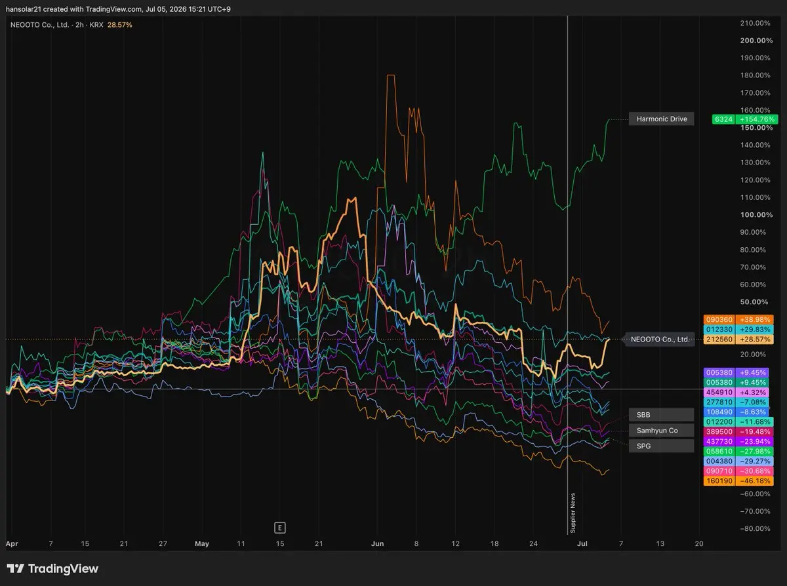Select the Harmonic Drive label
The width and height of the screenshot is (787, 586).
[x=660, y=119]
